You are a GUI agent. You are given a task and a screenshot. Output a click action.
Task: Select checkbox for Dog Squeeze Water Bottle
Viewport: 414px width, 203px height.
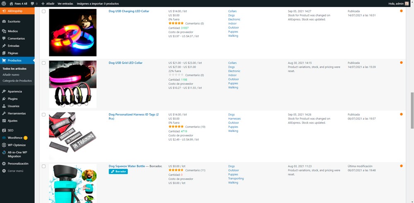pyautogui.click(x=43, y=166)
